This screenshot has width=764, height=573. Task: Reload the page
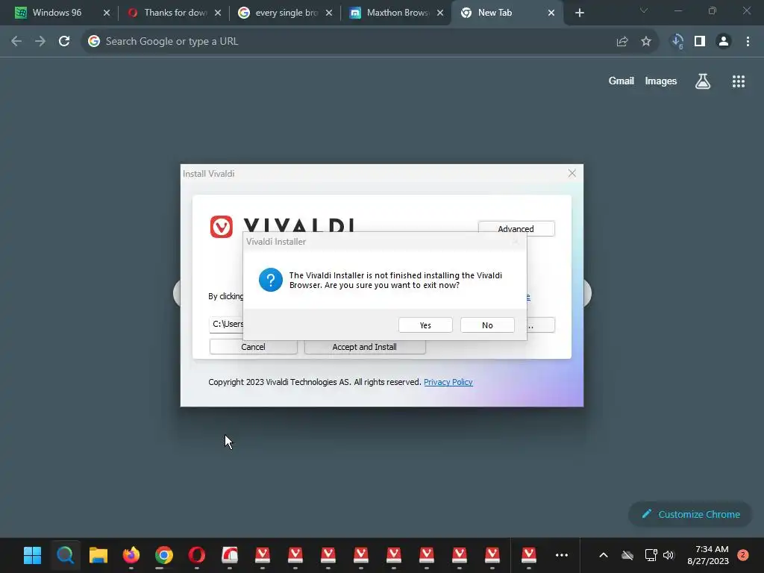coord(64,42)
